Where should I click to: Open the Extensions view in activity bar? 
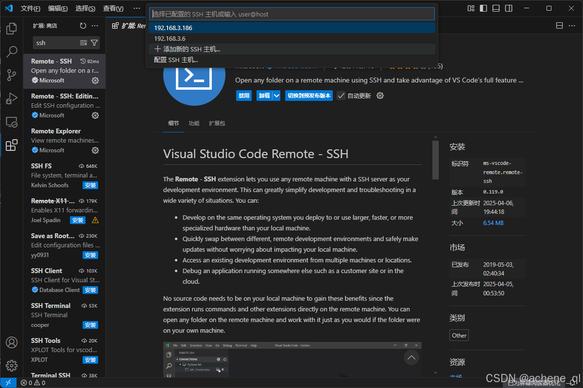12,145
